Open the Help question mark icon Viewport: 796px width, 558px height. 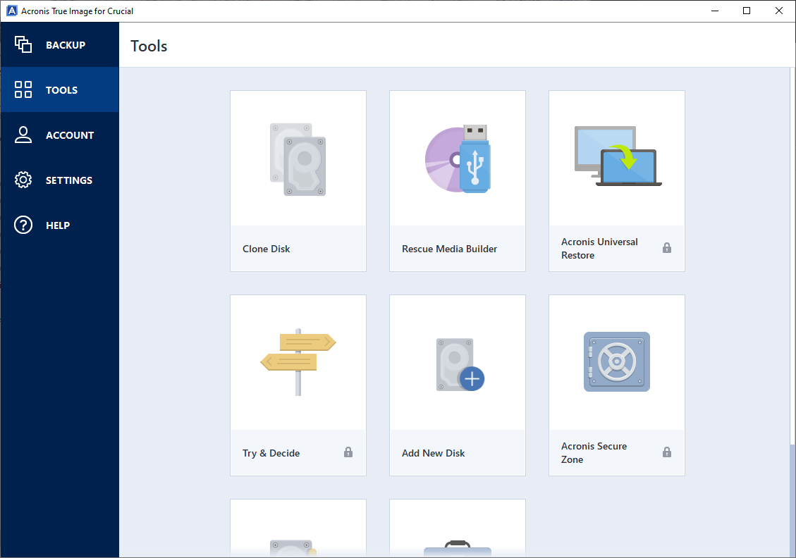tap(23, 225)
